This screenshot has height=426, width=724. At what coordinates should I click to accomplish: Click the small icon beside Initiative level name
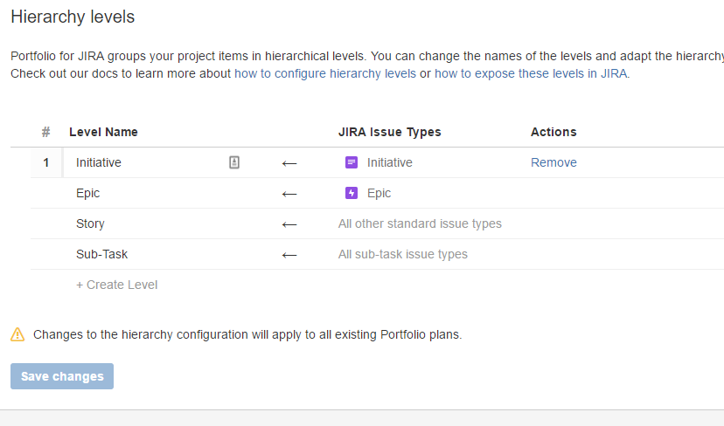pyautogui.click(x=234, y=162)
